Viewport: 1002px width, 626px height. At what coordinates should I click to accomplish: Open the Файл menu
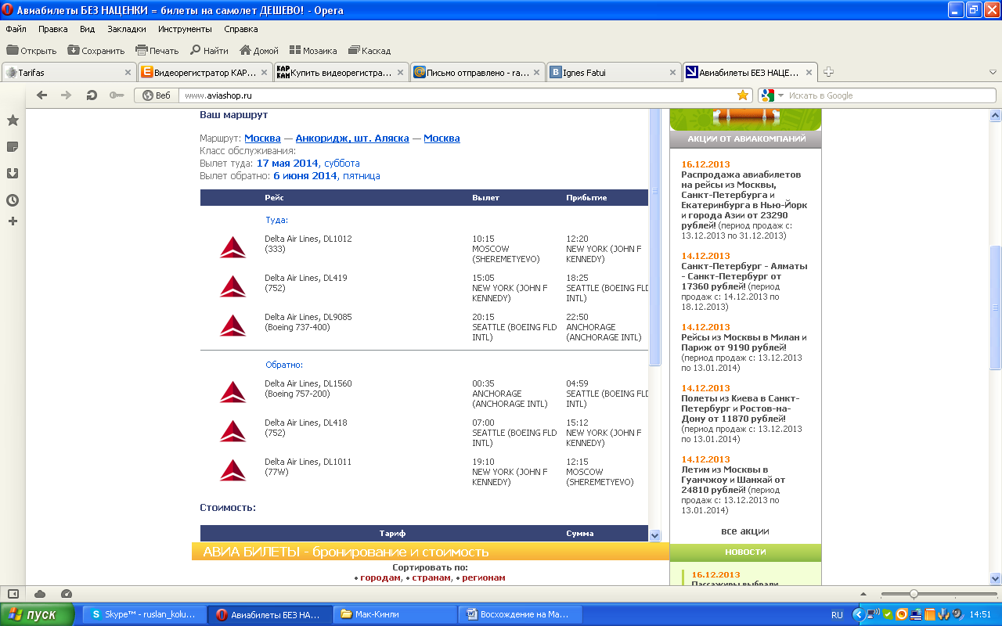click(16, 29)
